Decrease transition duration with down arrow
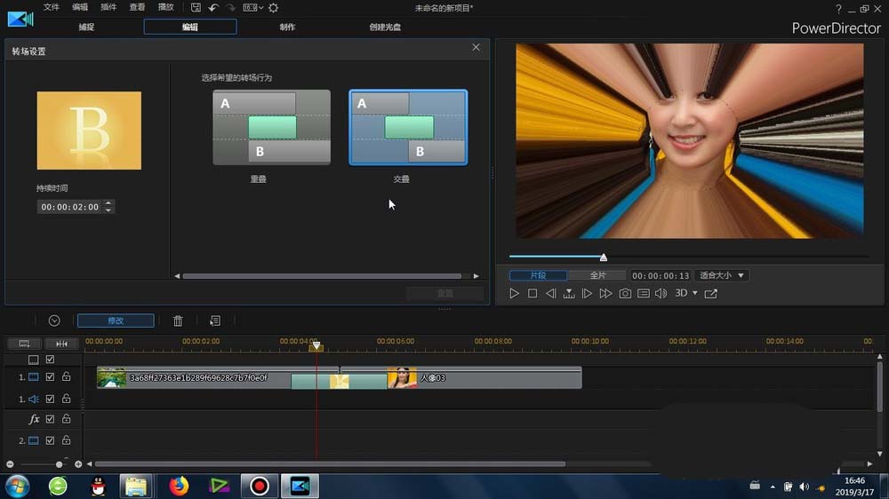 pyautogui.click(x=108, y=210)
